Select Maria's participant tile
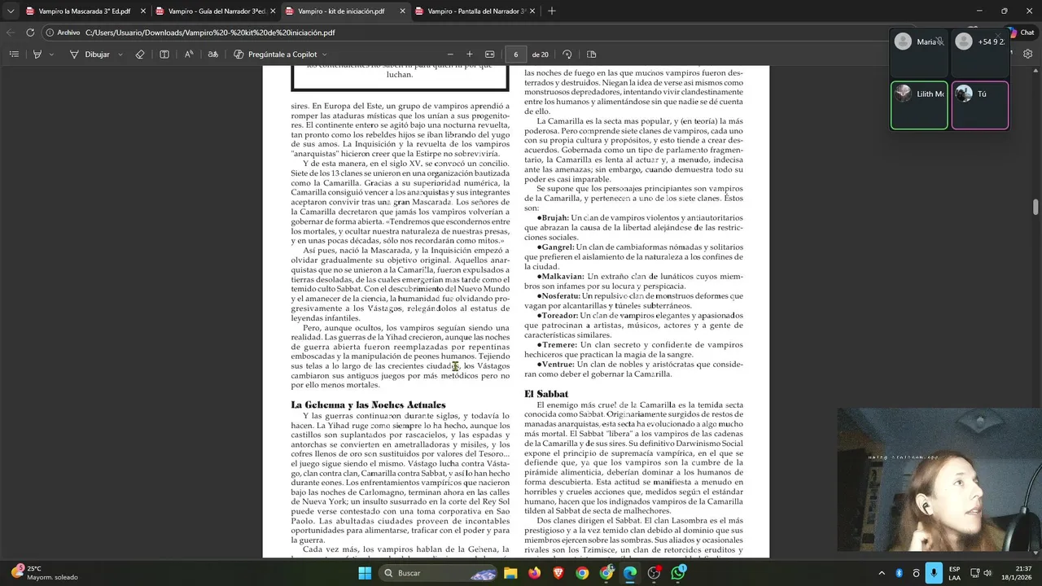This screenshot has width=1042, height=586. click(919, 53)
